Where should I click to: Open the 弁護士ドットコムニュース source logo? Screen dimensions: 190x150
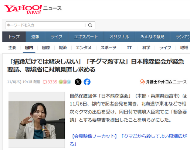(163, 82)
